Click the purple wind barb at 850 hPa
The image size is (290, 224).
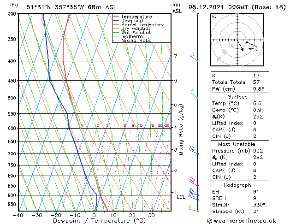(x=194, y=182)
